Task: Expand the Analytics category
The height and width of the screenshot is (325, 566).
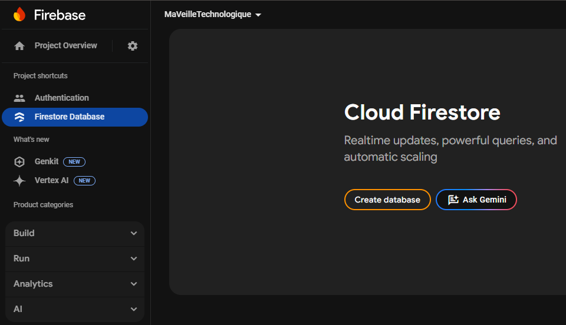Action: (75, 284)
